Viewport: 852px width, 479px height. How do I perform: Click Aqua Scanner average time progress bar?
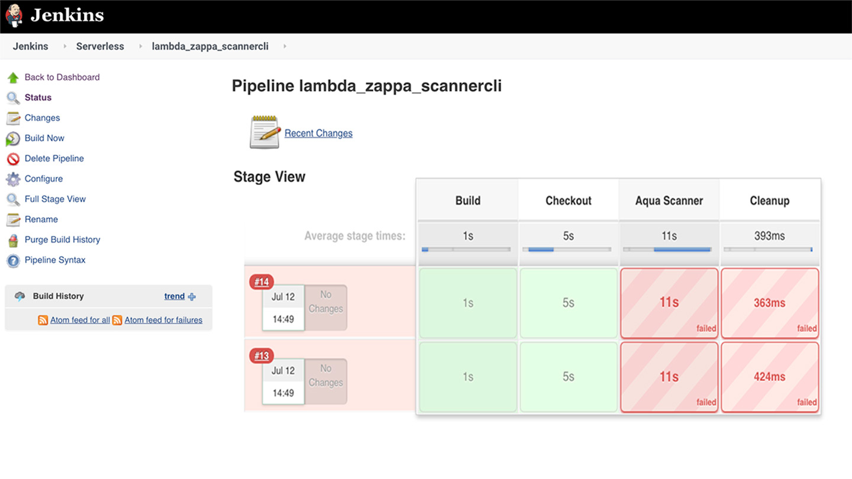pyautogui.click(x=667, y=250)
